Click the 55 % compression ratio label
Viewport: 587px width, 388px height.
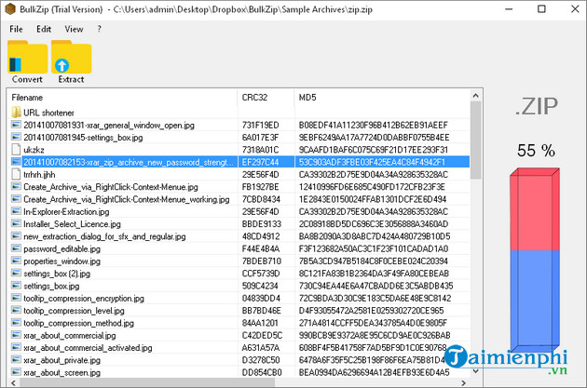[x=536, y=151]
